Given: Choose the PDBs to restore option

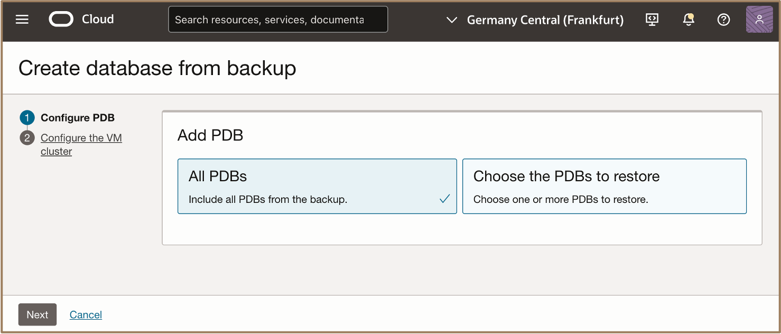Looking at the screenshot, I should [604, 186].
